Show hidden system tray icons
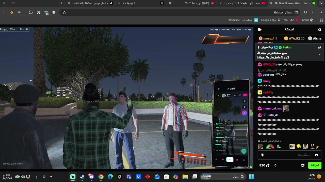325x182 pixels. click(51, 177)
